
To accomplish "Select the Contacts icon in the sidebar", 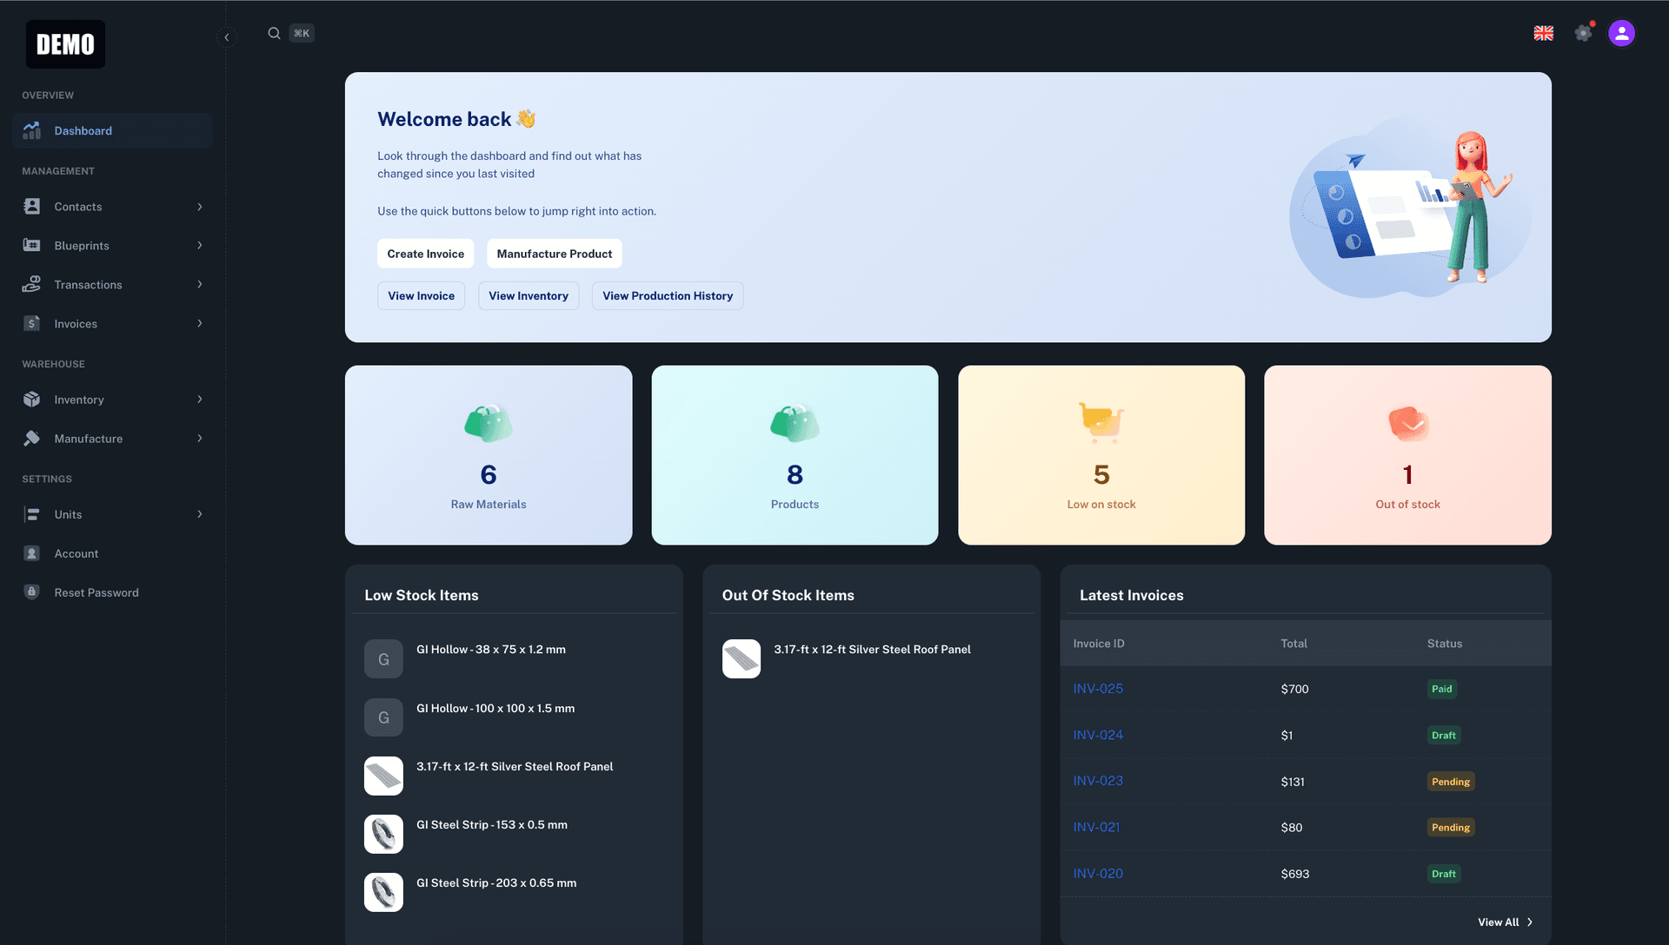I will coord(31,207).
